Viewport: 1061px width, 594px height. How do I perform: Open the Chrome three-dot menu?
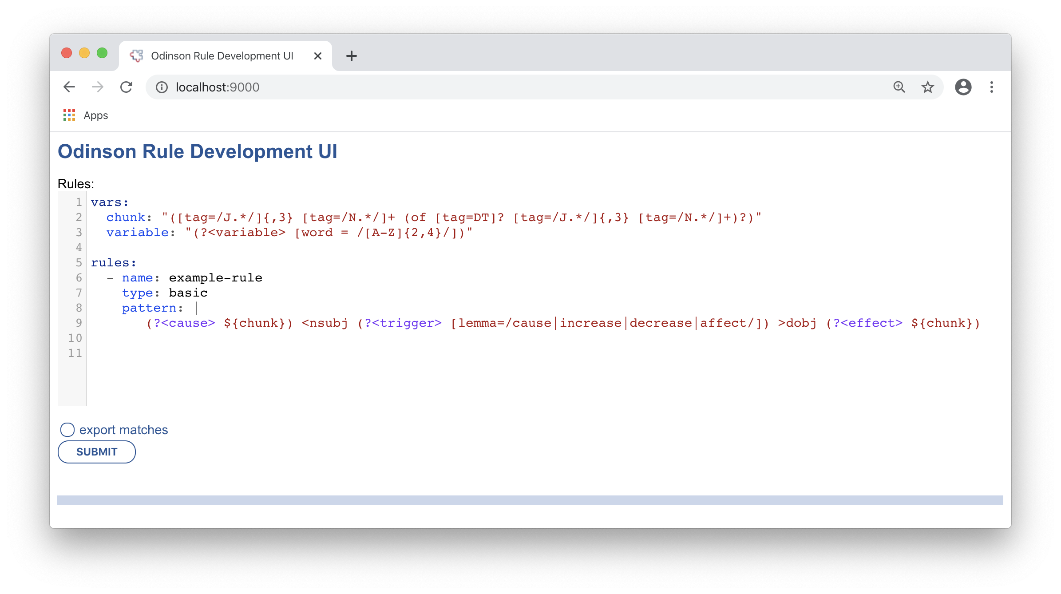coord(991,87)
